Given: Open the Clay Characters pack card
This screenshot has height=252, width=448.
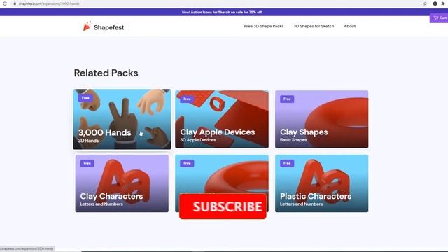Looking at the screenshot, I should 122,183.
